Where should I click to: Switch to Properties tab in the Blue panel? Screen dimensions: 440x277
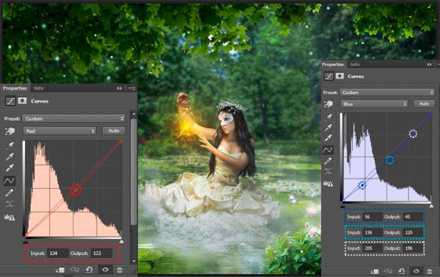point(333,64)
